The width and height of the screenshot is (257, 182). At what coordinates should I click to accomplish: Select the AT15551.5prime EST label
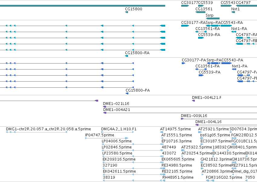(x=177, y=135)
